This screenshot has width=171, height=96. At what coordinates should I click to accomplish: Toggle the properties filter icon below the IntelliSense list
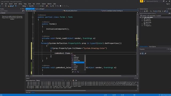(73, 72)
